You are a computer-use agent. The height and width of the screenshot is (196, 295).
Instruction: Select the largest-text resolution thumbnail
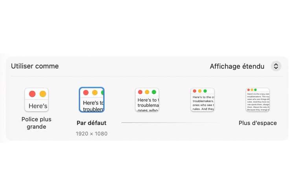(37, 100)
